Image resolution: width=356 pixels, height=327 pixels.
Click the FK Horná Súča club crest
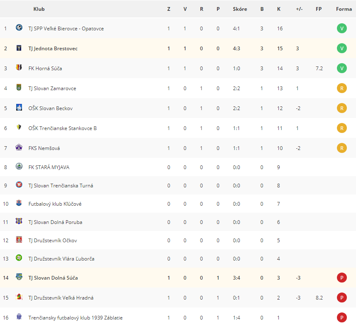click(19, 68)
